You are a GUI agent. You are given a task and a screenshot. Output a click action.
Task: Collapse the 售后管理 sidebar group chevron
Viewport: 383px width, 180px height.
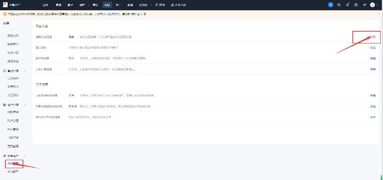point(25,71)
